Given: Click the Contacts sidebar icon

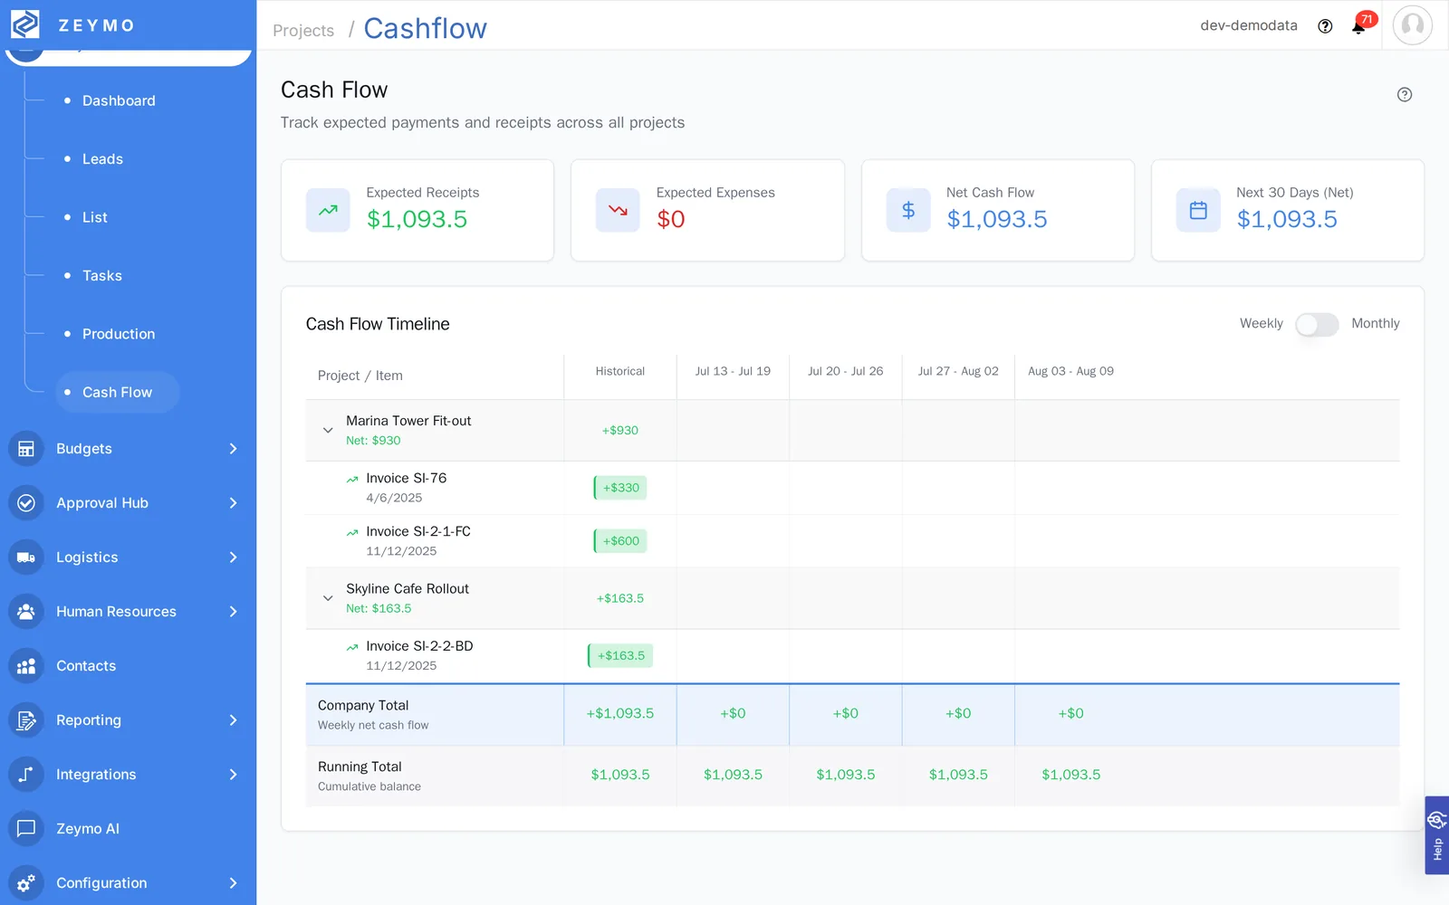Looking at the screenshot, I should (x=26, y=666).
